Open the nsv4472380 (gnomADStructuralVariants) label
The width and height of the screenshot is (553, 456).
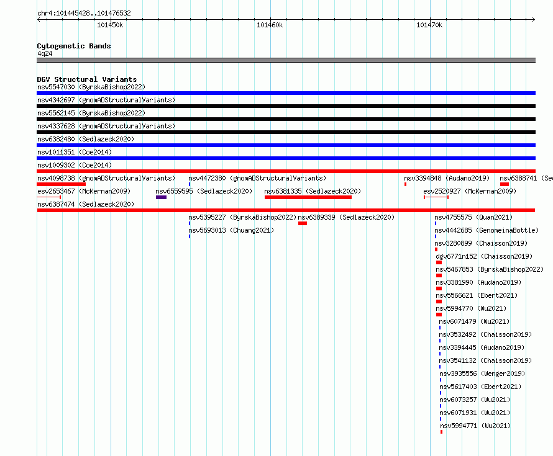pos(257,178)
